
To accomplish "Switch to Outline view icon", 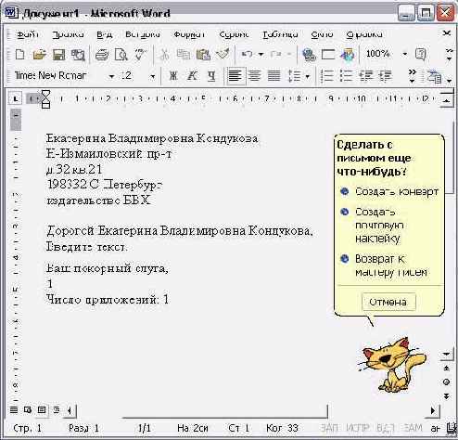I will pyautogui.click(x=56, y=410).
